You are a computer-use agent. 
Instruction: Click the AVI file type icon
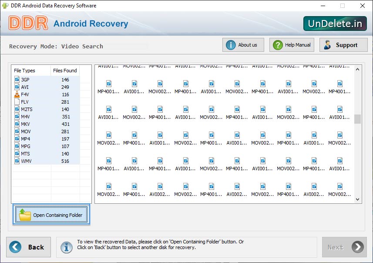pos(17,87)
